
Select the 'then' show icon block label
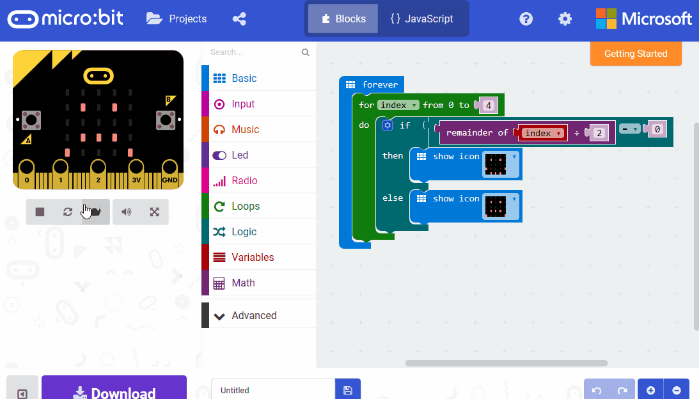pos(456,157)
